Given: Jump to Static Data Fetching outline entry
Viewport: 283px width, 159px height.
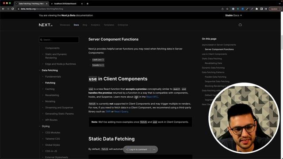Looking at the screenshot, I should [x=212, y=59].
